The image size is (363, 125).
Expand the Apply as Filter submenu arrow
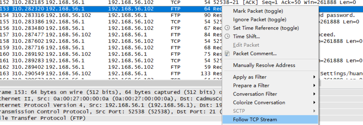(314, 77)
